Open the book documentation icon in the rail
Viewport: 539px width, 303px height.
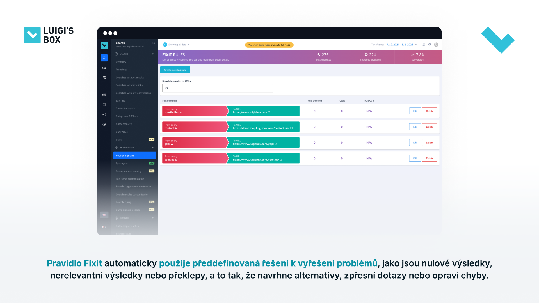(x=104, y=104)
